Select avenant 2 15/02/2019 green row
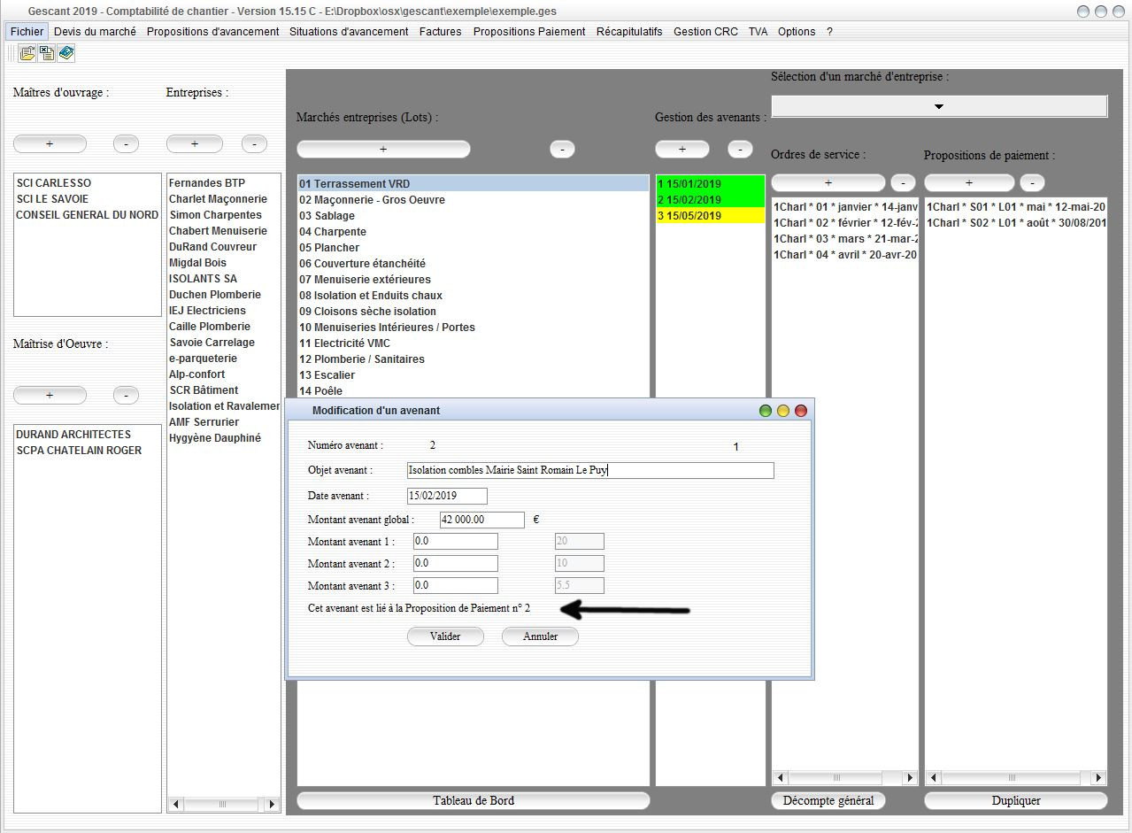This screenshot has height=833, width=1132. (x=710, y=200)
